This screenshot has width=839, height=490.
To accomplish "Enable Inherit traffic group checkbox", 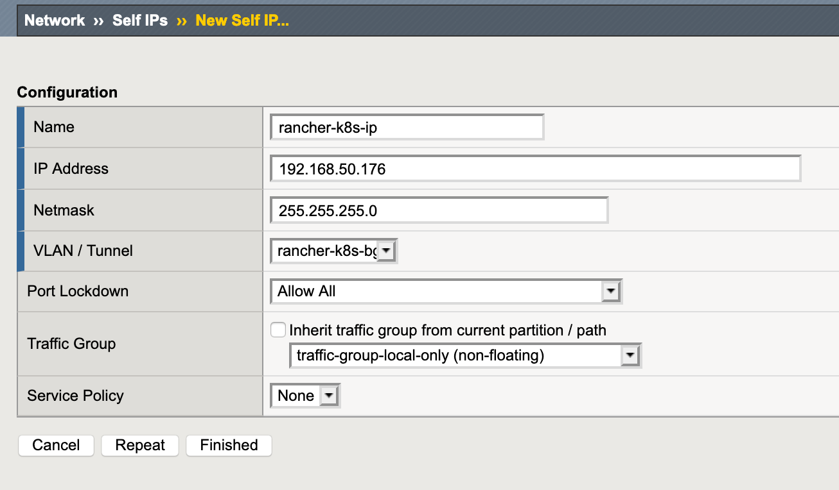I will click(278, 330).
